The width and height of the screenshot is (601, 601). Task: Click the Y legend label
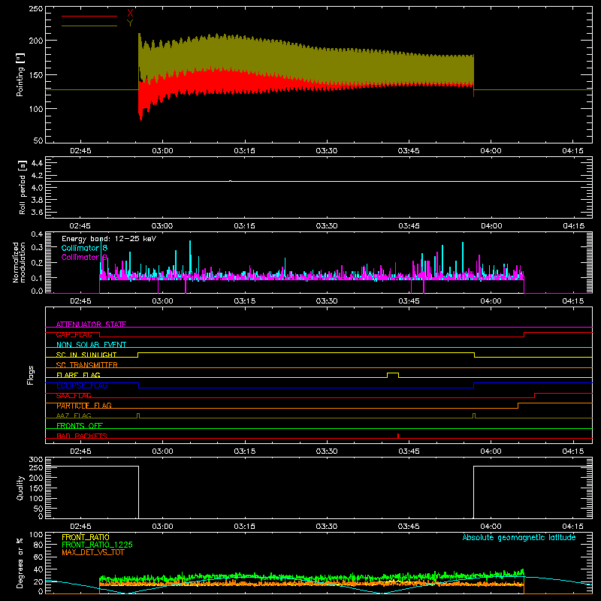click(130, 23)
